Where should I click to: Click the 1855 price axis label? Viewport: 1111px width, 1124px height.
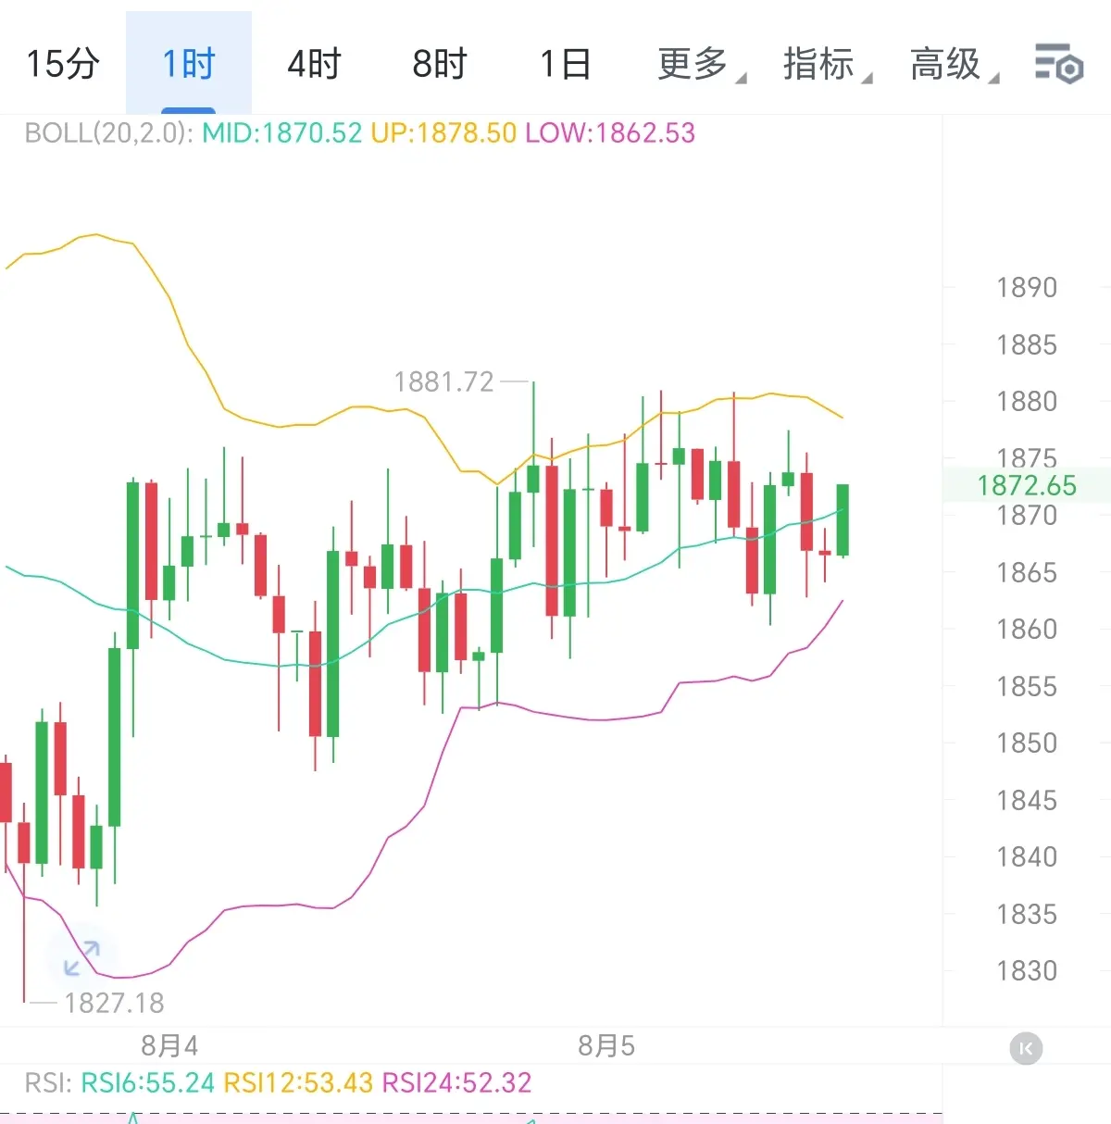pos(1026,687)
